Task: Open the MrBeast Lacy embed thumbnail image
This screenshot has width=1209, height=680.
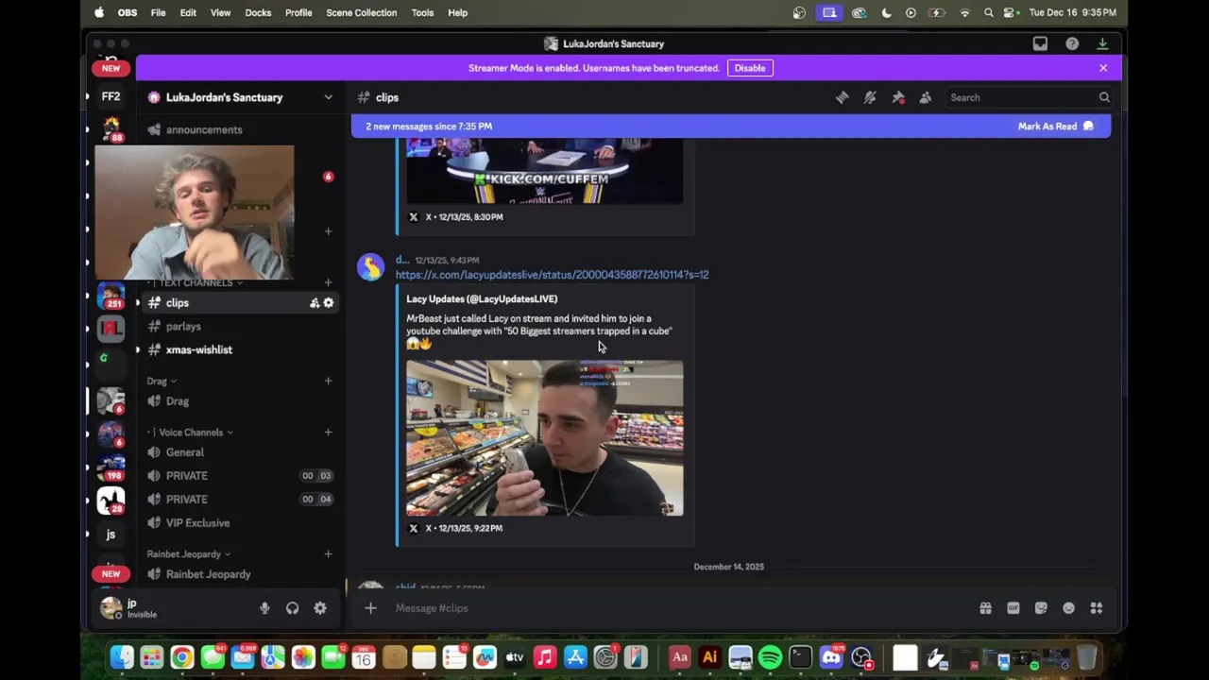Action: pos(545,437)
